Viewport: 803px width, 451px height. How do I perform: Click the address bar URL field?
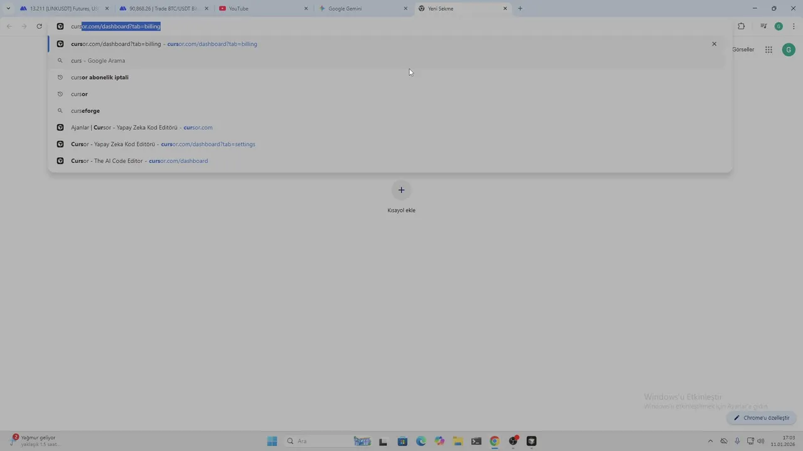click(x=389, y=26)
